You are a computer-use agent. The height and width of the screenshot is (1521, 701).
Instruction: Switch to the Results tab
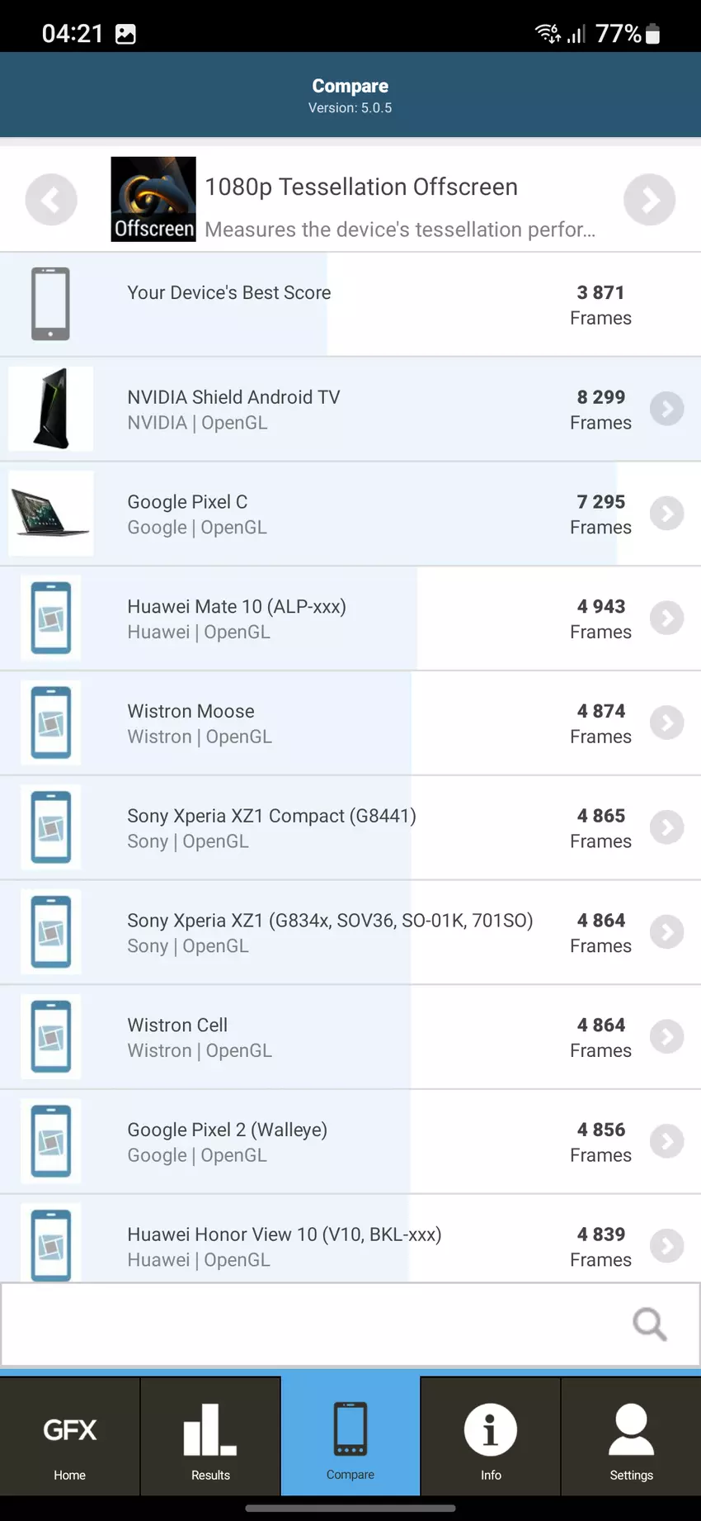click(210, 1438)
